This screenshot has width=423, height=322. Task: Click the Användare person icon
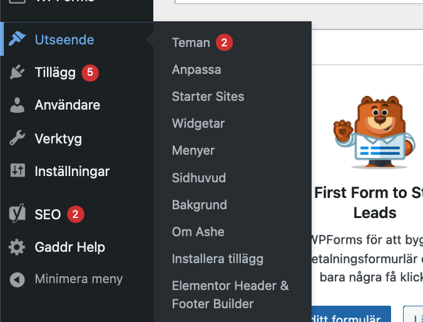[18, 105]
